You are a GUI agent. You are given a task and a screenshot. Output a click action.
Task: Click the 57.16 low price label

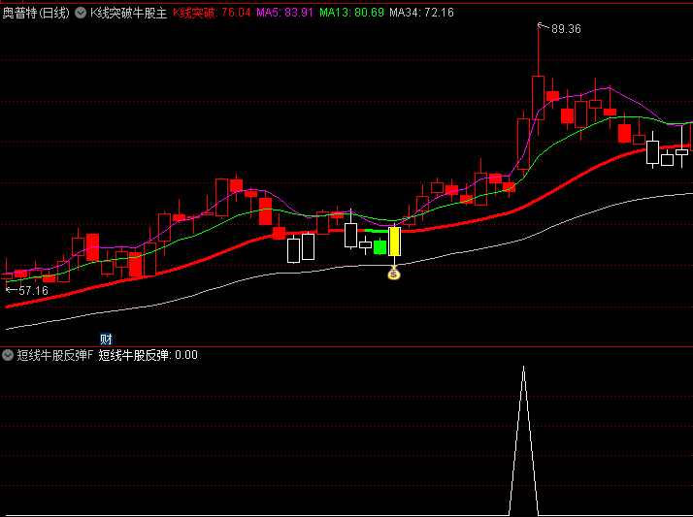point(33,291)
